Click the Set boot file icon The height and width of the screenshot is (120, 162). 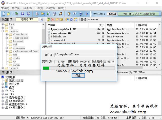tap(76, 19)
